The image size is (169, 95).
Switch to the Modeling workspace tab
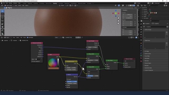point(30,3)
